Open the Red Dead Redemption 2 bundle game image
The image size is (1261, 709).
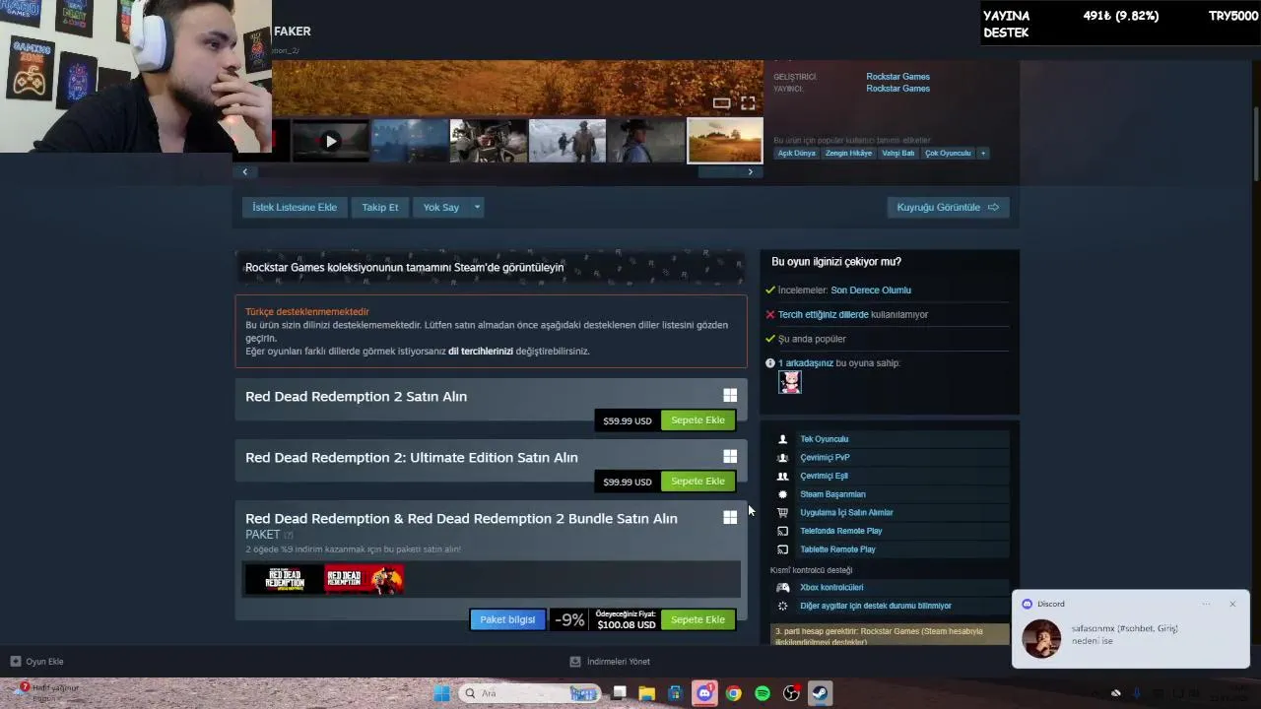click(x=365, y=579)
